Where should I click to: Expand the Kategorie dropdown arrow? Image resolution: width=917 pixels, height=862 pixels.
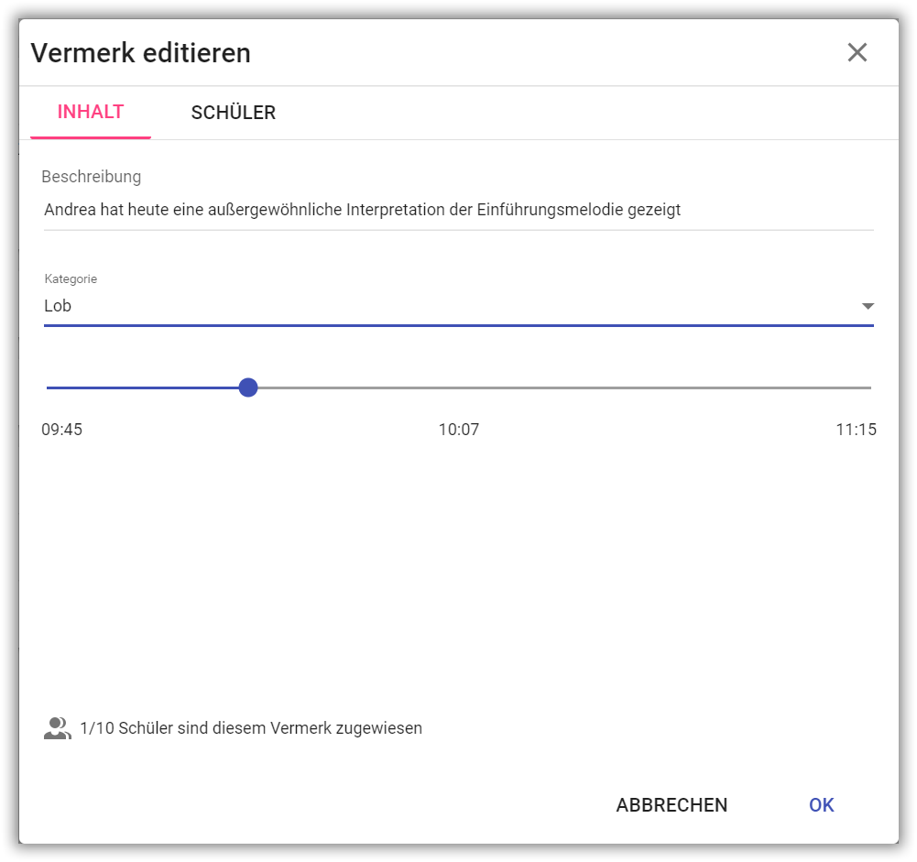[x=868, y=306]
